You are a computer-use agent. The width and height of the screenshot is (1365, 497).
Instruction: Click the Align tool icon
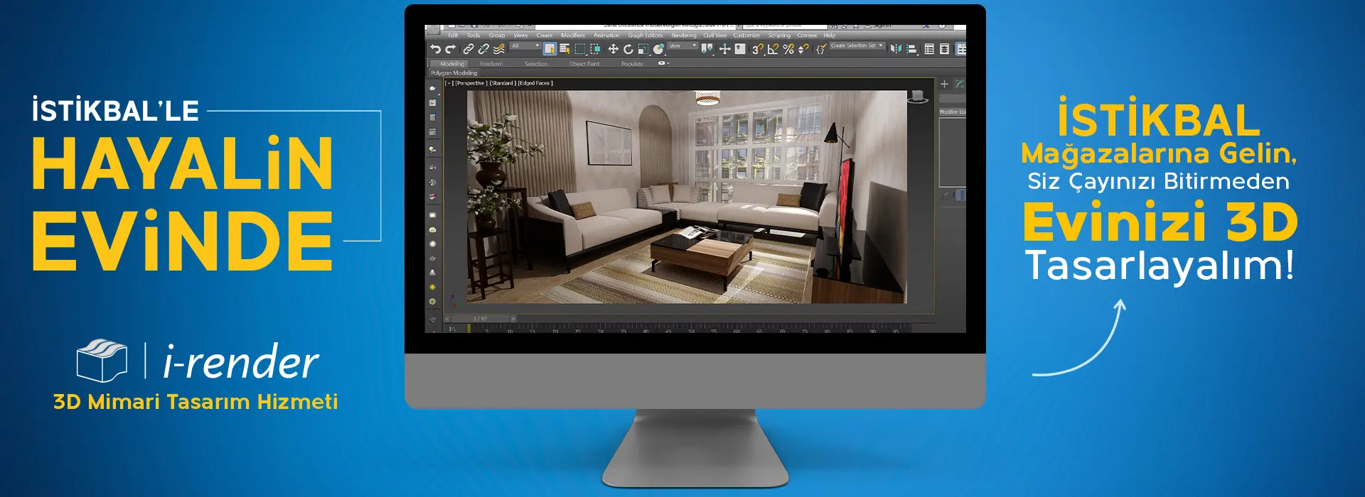(x=911, y=49)
